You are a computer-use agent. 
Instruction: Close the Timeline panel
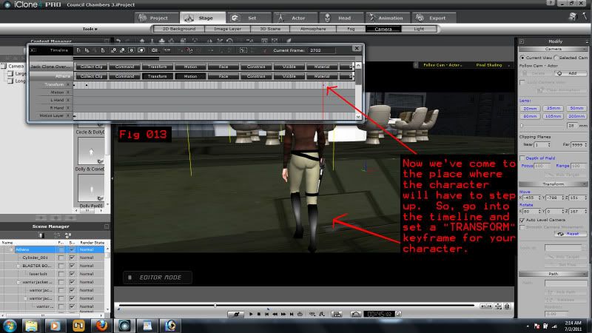357,48
